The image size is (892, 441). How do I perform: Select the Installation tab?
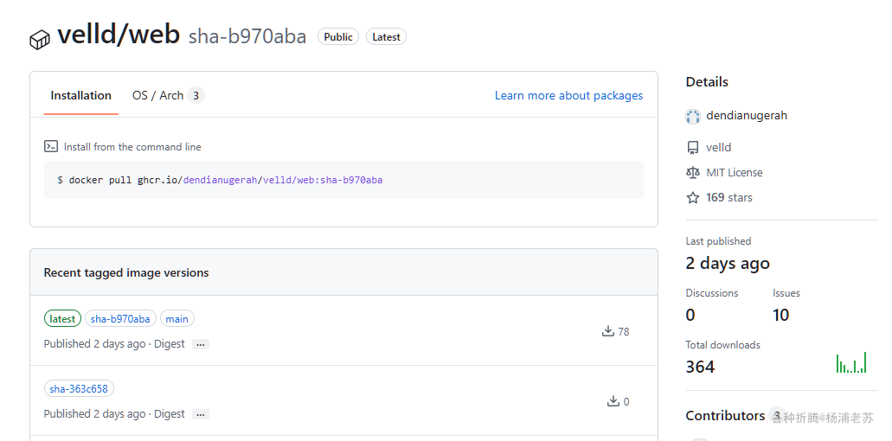[x=80, y=96]
